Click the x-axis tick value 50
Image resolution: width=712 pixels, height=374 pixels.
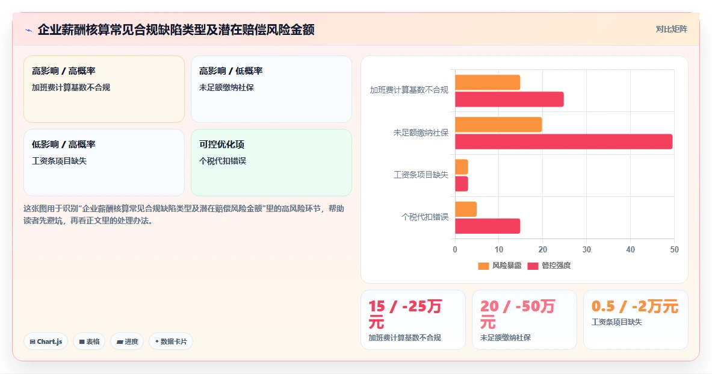[x=674, y=249]
